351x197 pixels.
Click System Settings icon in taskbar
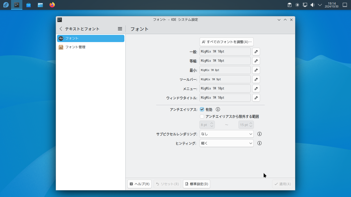click(17, 5)
